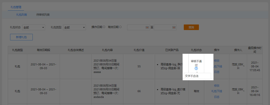Viewport: 270px width, 105px height.
Task: Click the 有效日期段 column header
Action: pyautogui.click(x=43, y=50)
